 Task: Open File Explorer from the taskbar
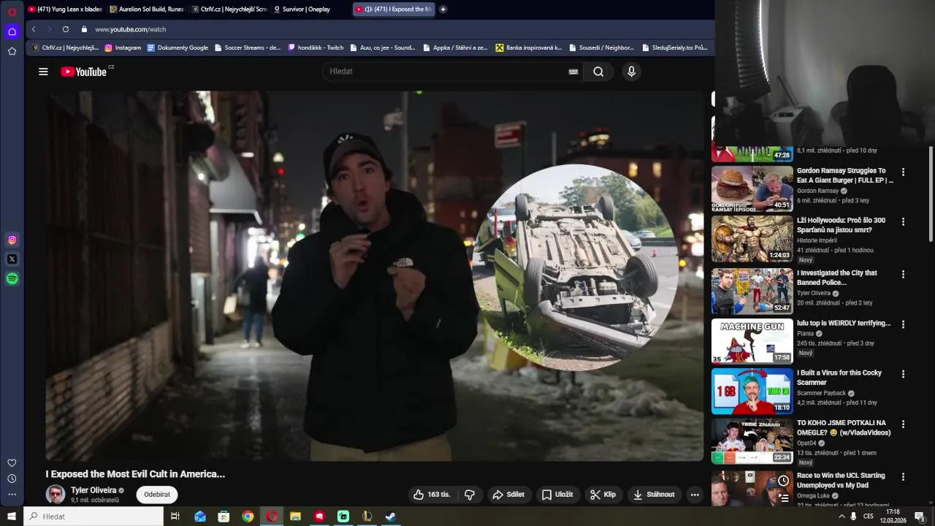point(295,517)
